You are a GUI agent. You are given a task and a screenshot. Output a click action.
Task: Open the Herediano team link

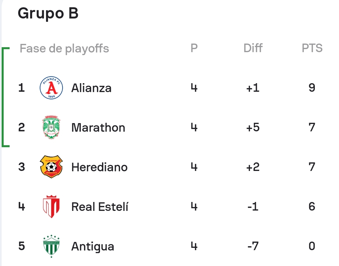tap(99, 167)
